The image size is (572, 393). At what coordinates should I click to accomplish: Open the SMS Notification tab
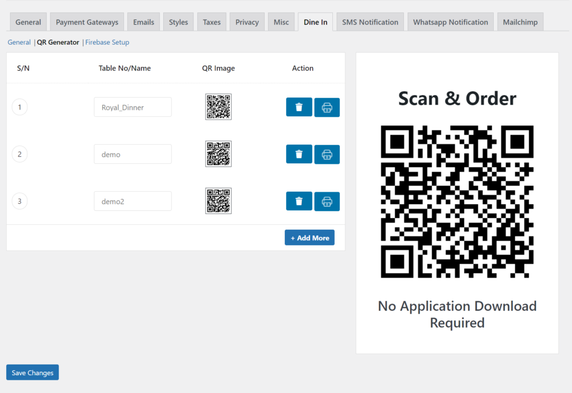(370, 22)
